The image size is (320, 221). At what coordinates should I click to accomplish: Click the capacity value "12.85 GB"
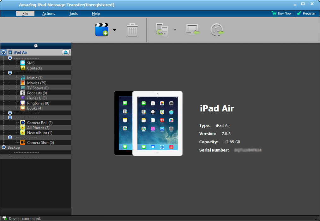[232, 142]
